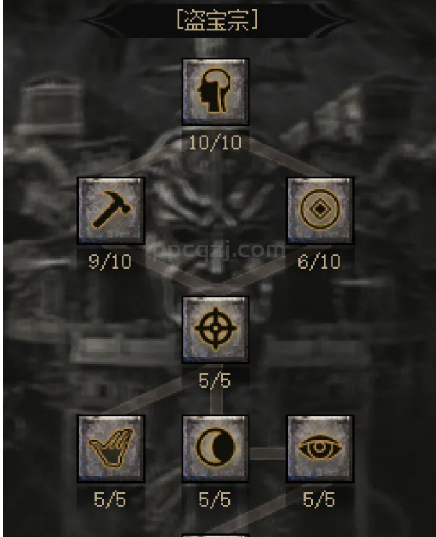Image resolution: width=436 pixels, height=537 pixels.
Task: Click the connector between moon and eye skills
Action: [x=268, y=453]
